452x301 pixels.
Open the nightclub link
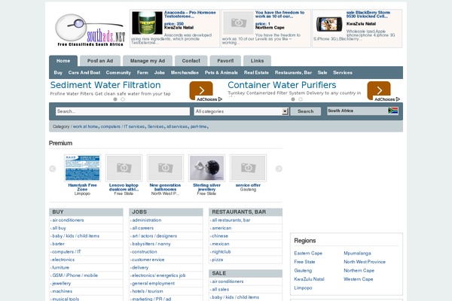(x=221, y=252)
